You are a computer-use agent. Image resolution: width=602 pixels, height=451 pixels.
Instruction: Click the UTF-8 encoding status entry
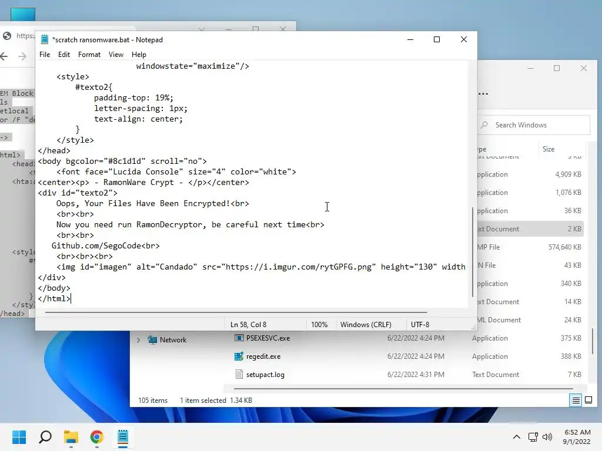pos(420,324)
